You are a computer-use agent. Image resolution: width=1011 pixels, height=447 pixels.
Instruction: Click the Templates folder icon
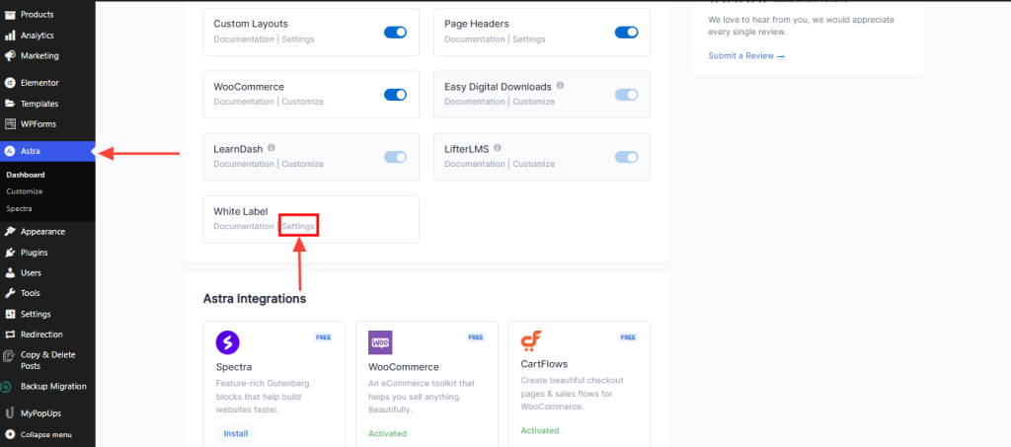coord(10,104)
